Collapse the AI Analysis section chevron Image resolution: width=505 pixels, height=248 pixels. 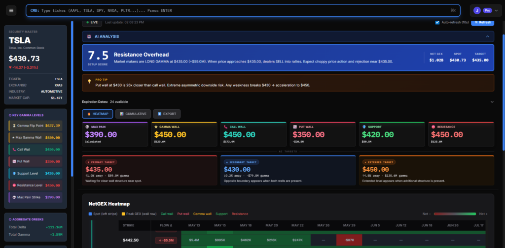(x=488, y=36)
